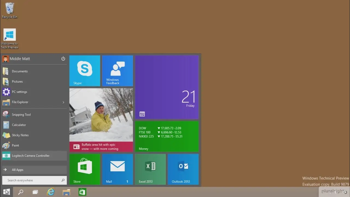Screen dimensions: 350x197
Task: Open the Calendar tile showing 21 Friday
Action: pyautogui.click(x=167, y=87)
